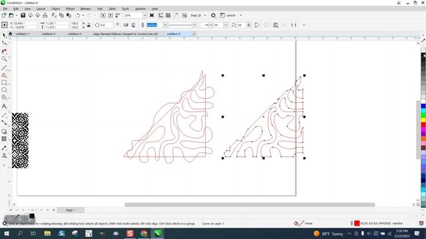The height and width of the screenshot is (239, 426).
Task: Select the Shape tool in the toolbox
Action: 5,43
